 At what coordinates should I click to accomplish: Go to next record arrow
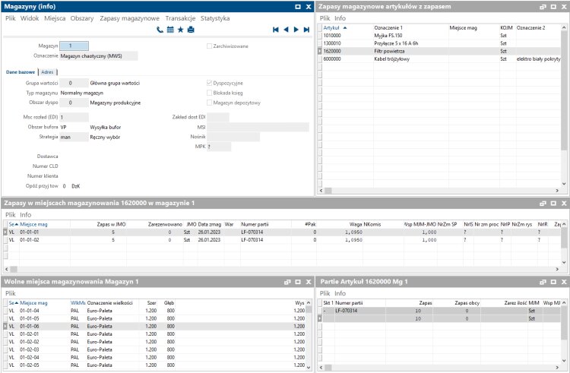pyautogui.click(x=296, y=30)
